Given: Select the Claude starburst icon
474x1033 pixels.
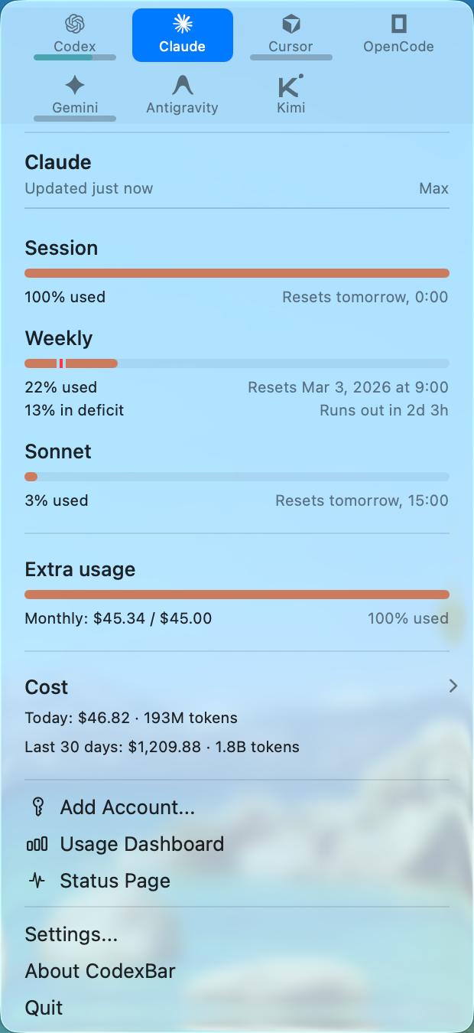Looking at the screenshot, I should pyautogui.click(x=182, y=24).
